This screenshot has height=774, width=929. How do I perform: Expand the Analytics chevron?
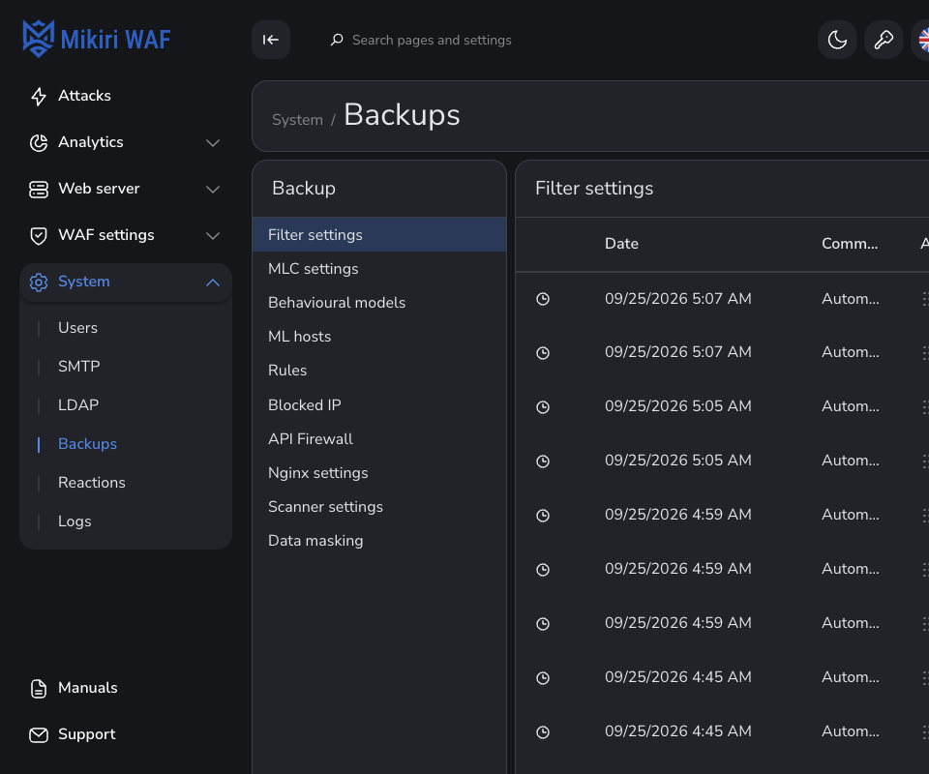click(x=213, y=143)
